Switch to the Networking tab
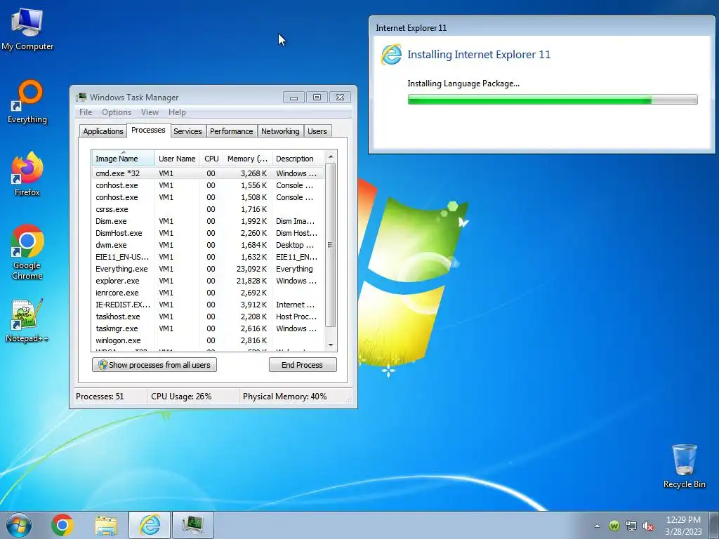This screenshot has width=719, height=539. (x=280, y=131)
